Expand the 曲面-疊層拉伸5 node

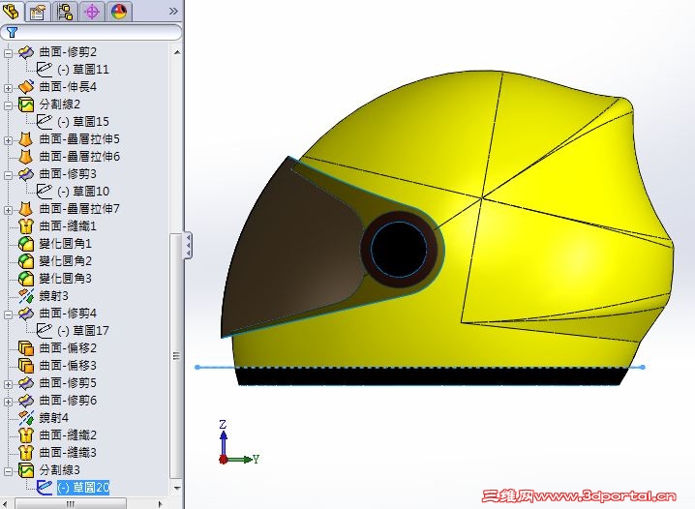[x=8, y=140]
